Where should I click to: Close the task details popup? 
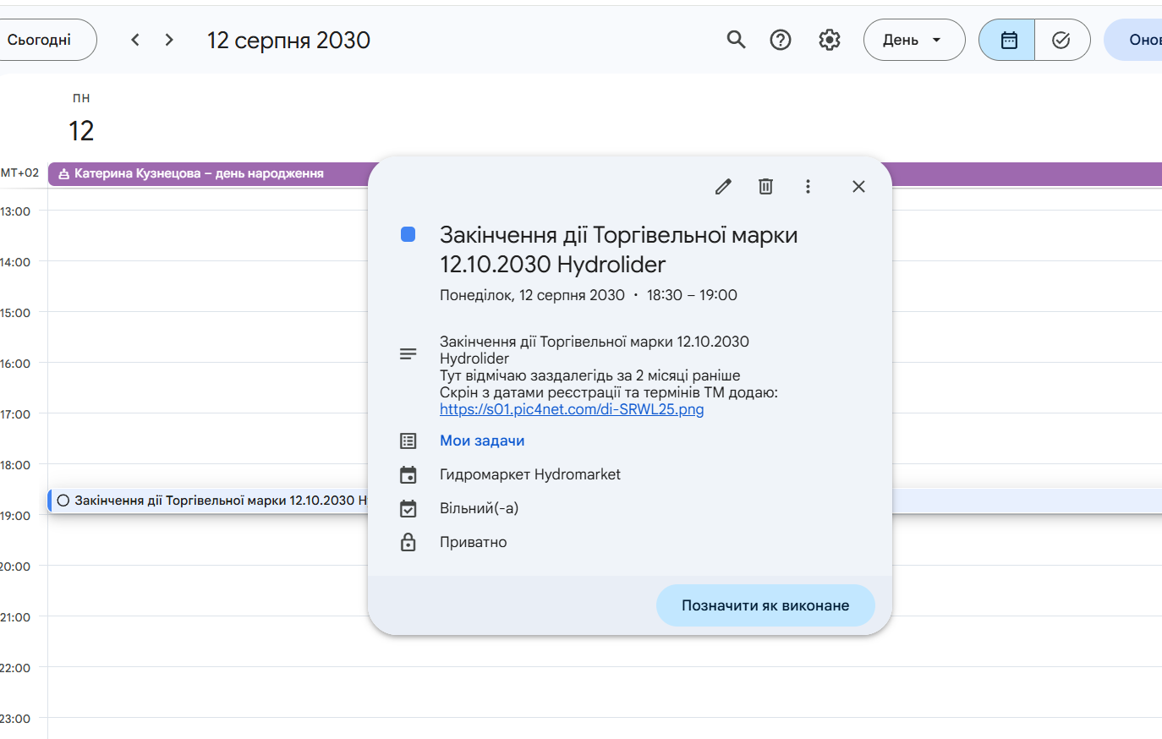coord(858,187)
